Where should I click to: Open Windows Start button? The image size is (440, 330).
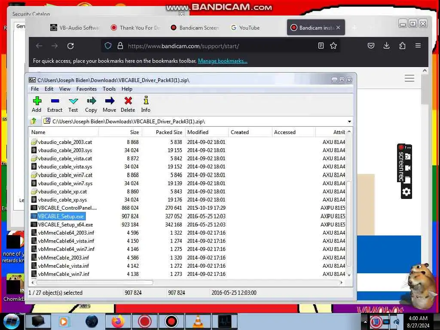point(12,321)
